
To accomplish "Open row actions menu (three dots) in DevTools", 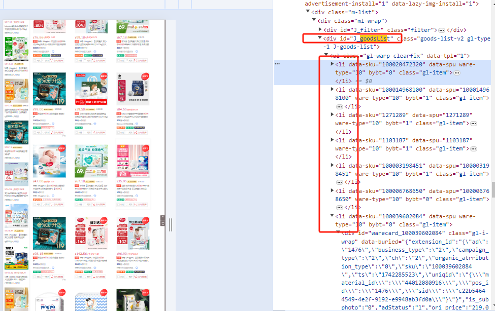I will pyautogui.click(x=277, y=64).
